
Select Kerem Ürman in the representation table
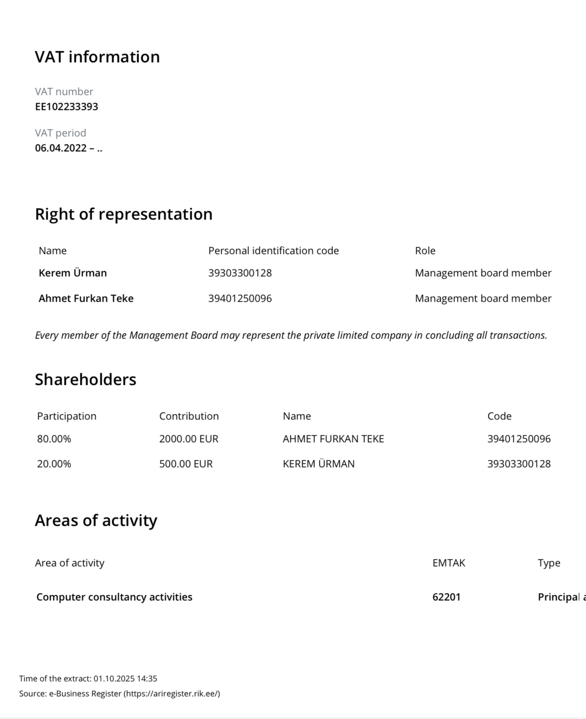(73, 273)
